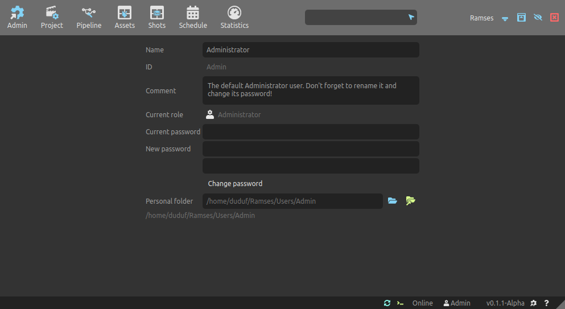Open the Assets table
The image size is (565, 309).
pos(125,17)
